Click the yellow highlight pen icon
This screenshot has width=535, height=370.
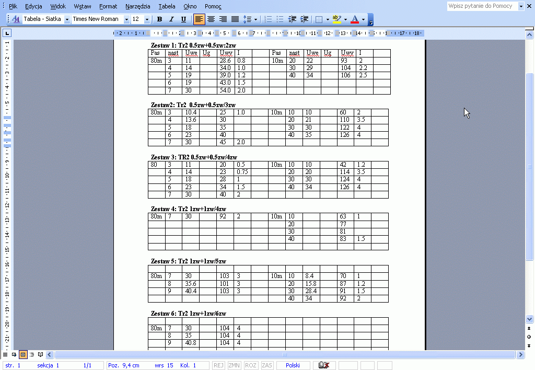click(x=337, y=19)
